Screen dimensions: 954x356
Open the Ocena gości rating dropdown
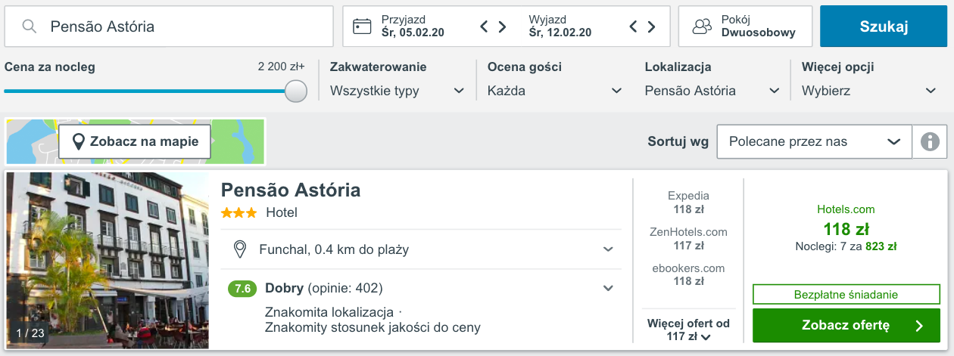coord(555,91)
